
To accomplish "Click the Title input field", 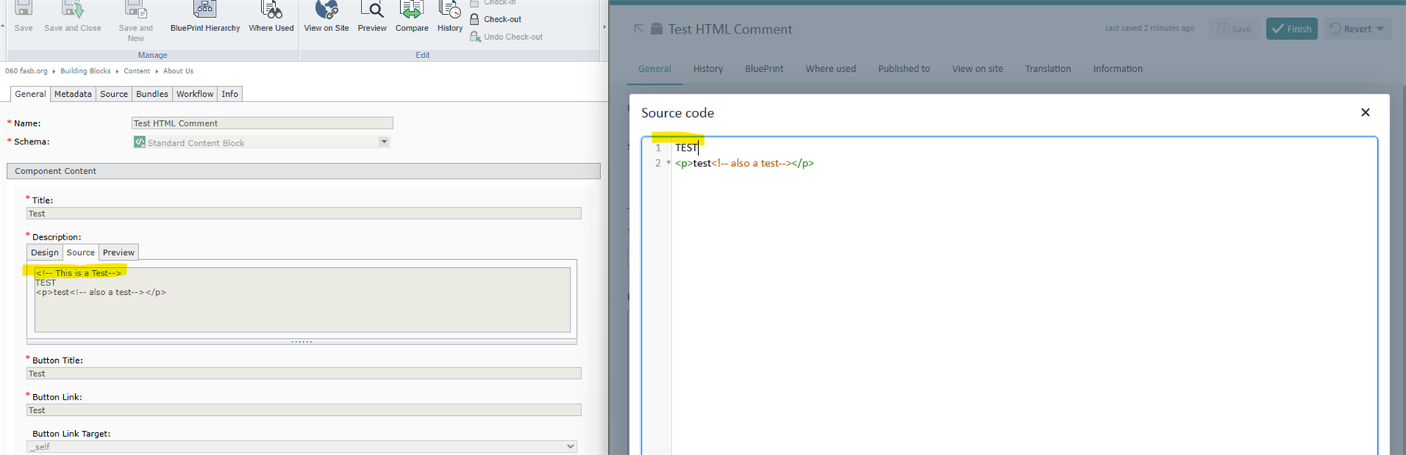I will click(x=304, y=213).
